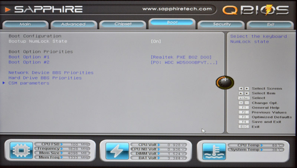Click the CPU Temp arrow indicator
This screenshot has width=297, height=168.
(262, 145)
